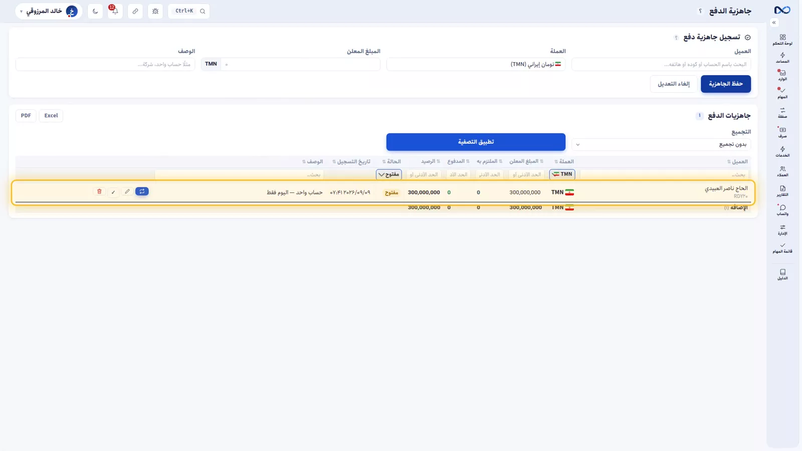This screenshot has height=451, width=802.
Task: Collapse the sidebar with double-chevron icon
Action: [774, 23]
